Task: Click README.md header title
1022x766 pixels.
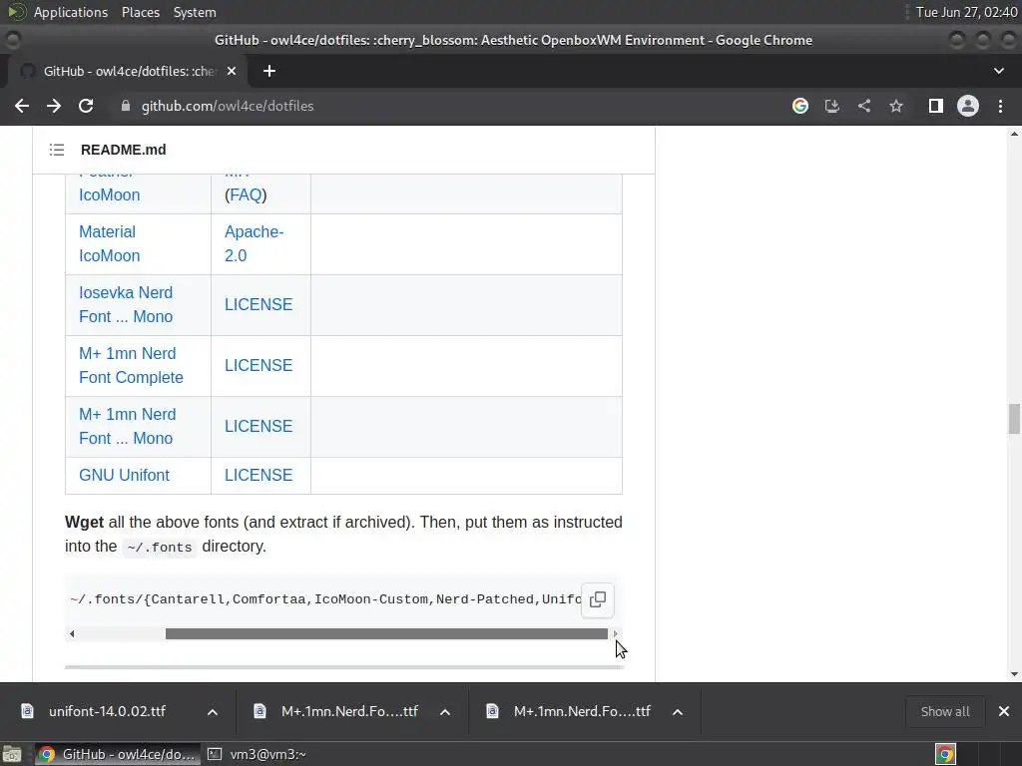Action: [123, 150]
